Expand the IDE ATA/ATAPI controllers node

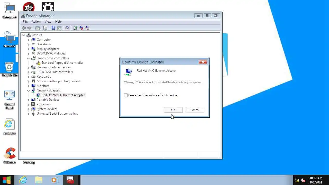point(29,72)
